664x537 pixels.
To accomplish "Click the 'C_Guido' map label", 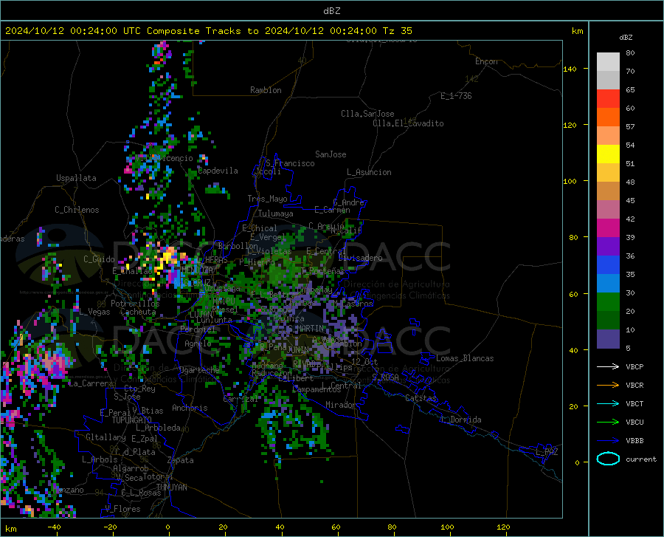I will (99, 259).
